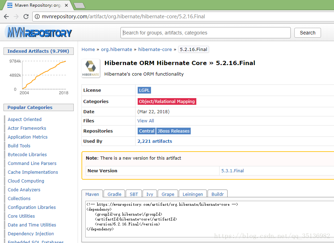The height and width of the screenshot is (243, 334).
Task: Switch to the SBT tab
Action: [134, 194]
